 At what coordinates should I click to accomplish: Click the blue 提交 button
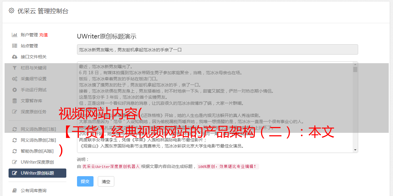click(x=85, y=181)
